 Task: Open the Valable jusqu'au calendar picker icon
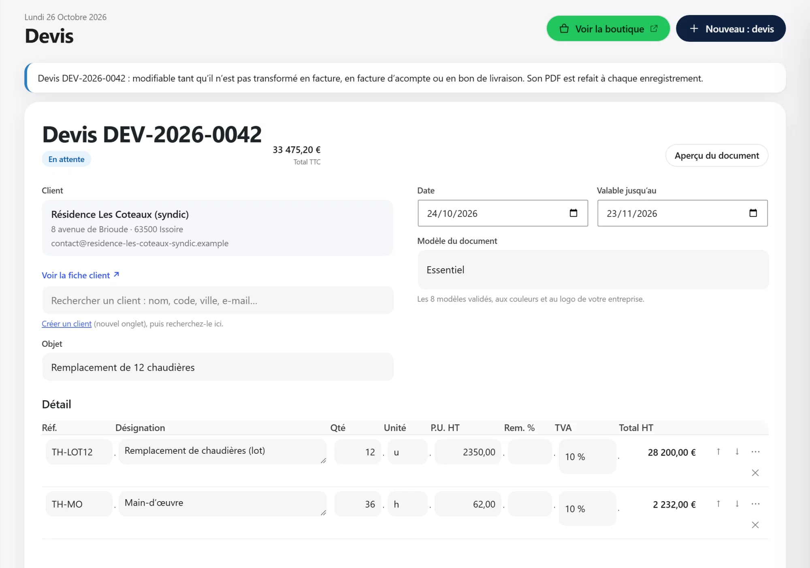coord(753,213)
